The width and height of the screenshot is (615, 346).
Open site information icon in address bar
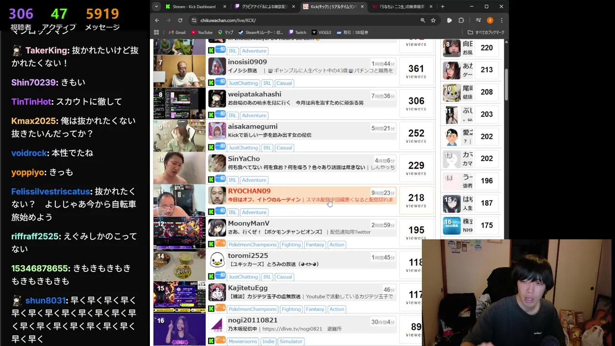coord(194,20)
